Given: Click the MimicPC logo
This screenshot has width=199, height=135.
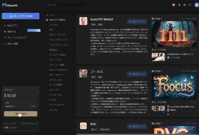Looking at the screenshot, I should [10, 5].
